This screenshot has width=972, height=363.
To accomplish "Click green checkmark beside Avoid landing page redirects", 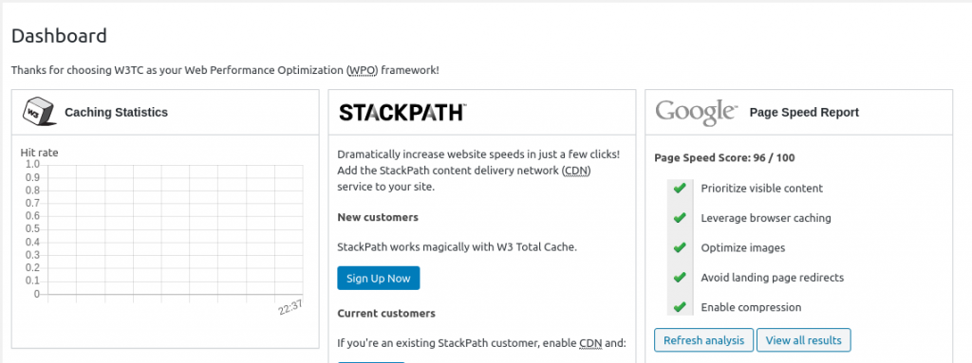I will point(680,277).
